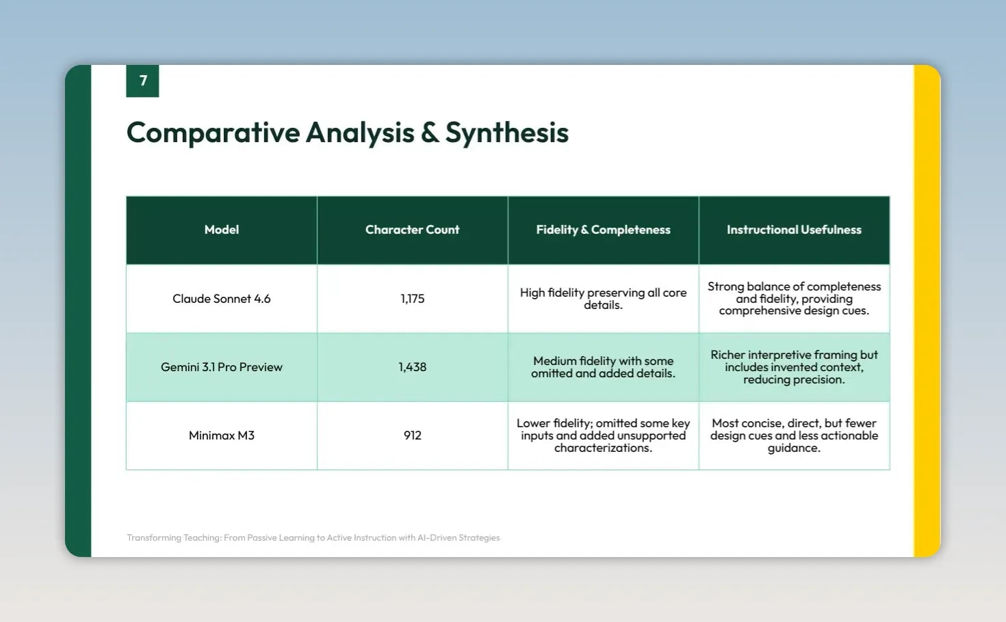Image resolution: width=1006 pixels, height=622 pixels.
Task: Select 'Medium fidelity with some omitted' cell
Action: [604, 367]
